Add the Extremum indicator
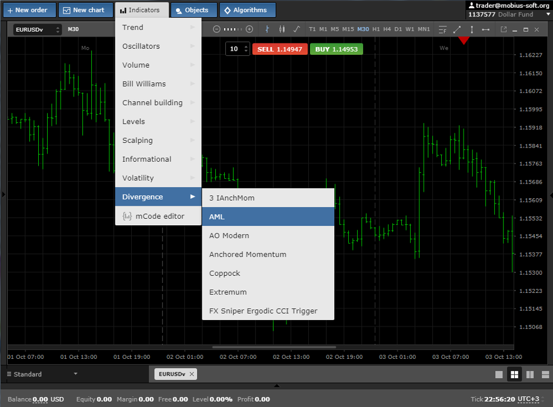This screenshot has height=407, width=553. [268, 292]
